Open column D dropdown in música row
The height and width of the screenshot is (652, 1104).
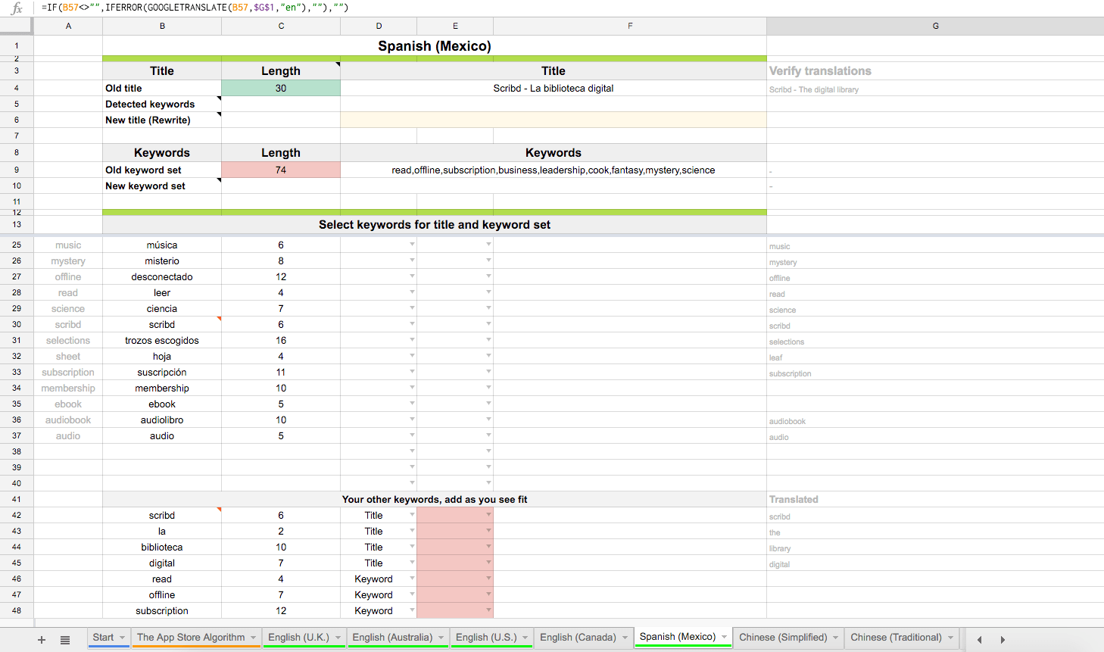412,245
